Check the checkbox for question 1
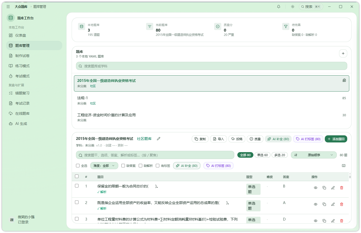The image size is (361, 233). [77, 186]
